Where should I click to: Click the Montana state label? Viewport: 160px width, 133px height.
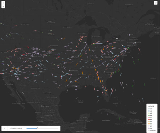coord(25,24)
